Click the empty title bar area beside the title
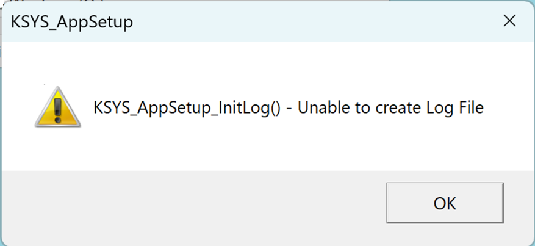This screenshot has width=535, height=246. [x=305, y=23]
